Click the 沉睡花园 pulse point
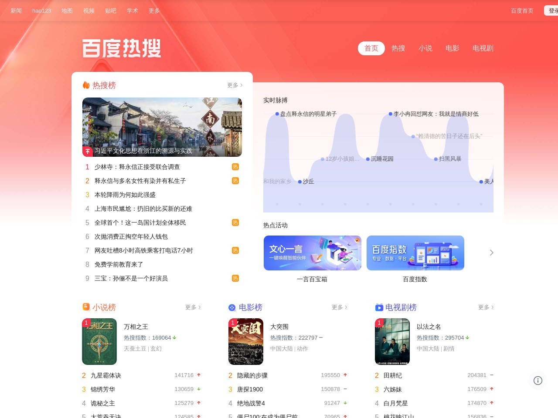The height and width of the screenshot is (418, 558). pos(368,159)
